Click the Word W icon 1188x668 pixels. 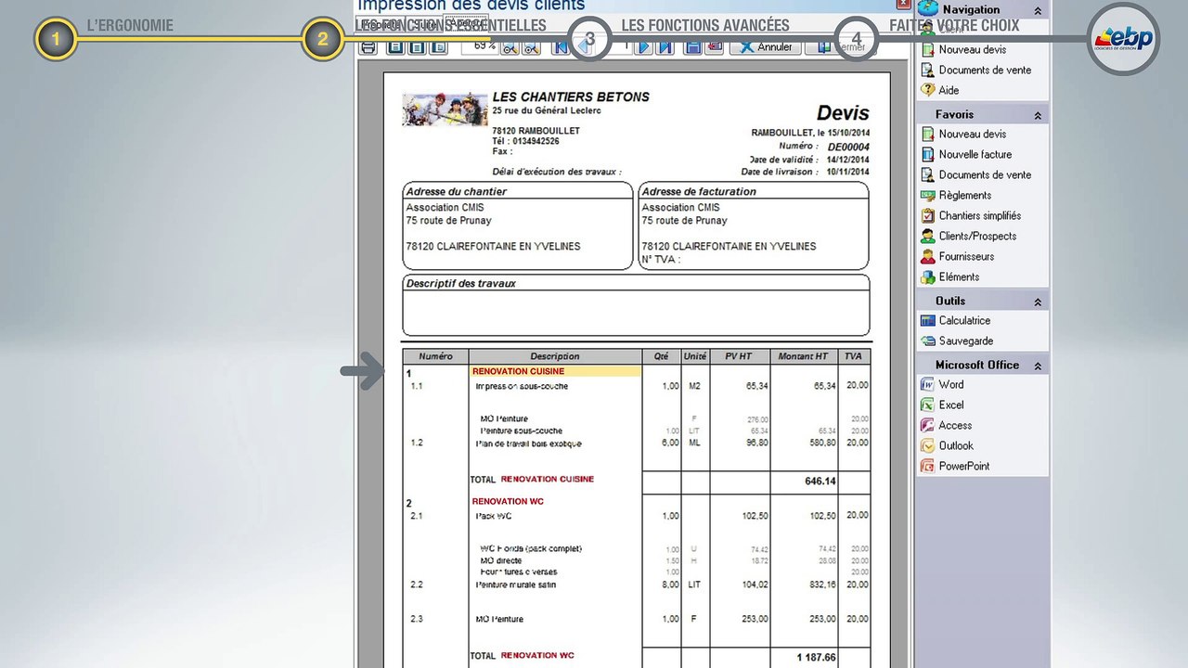click(x=927, y=384)
